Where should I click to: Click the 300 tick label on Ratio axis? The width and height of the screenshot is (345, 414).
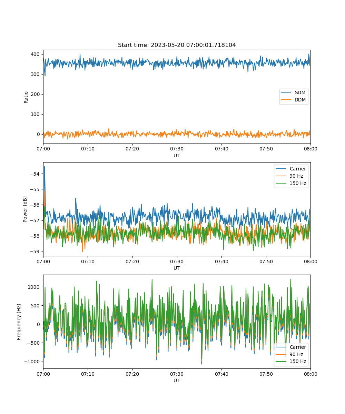(x=36, y=75)
